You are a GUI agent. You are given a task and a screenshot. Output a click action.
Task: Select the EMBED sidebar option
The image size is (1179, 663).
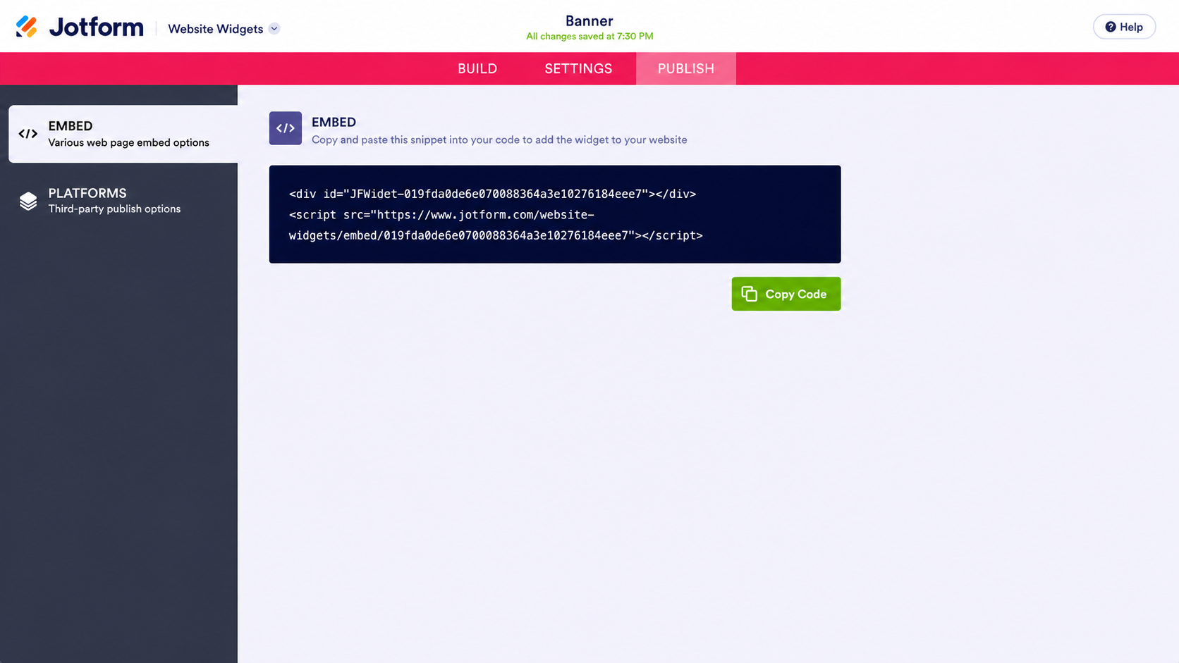123,134
